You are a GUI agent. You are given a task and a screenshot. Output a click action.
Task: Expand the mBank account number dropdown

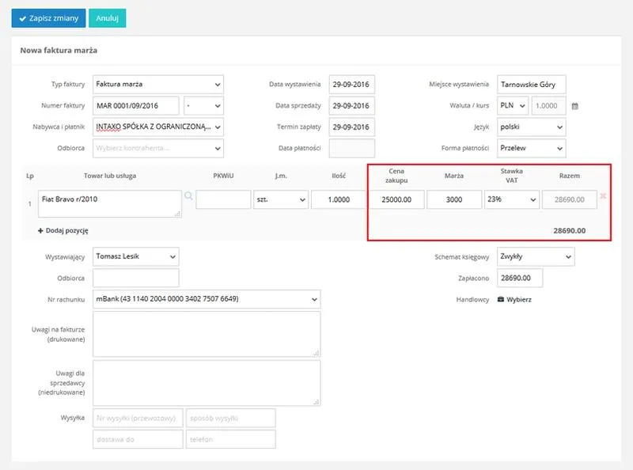207,299
